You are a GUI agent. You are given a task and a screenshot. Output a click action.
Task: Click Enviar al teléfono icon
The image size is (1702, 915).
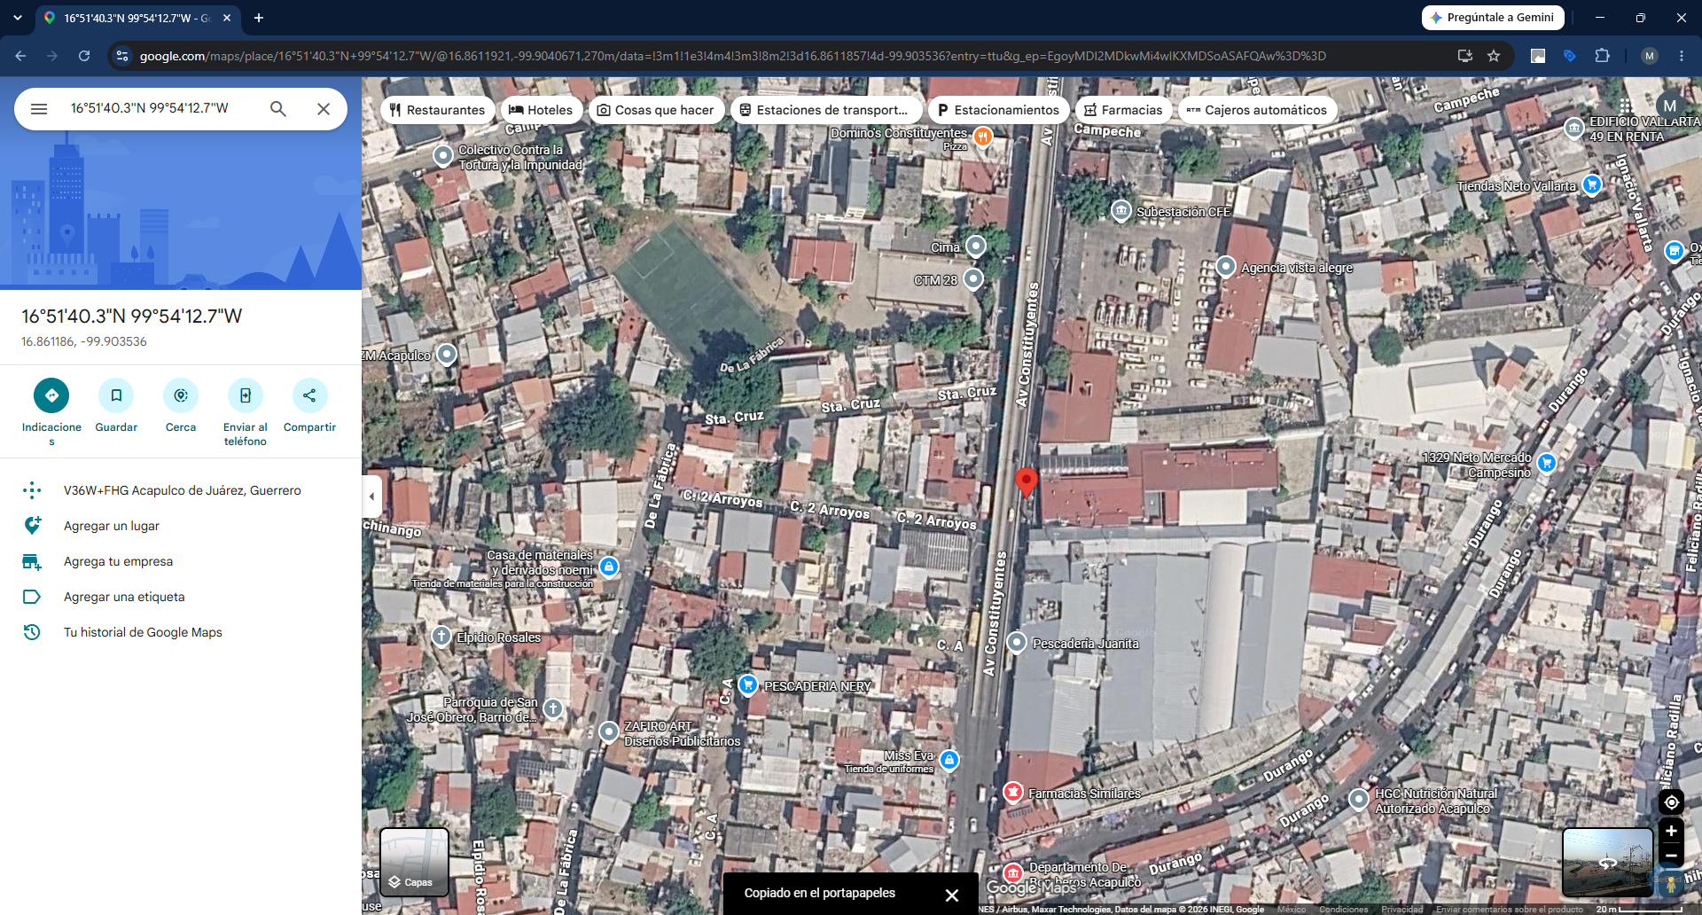[246, 395]
